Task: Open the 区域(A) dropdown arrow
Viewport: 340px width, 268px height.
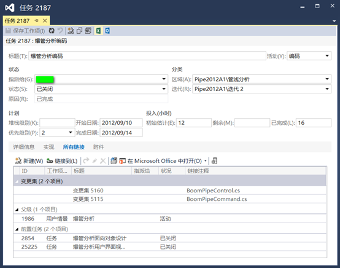Action: coord(327,79)
